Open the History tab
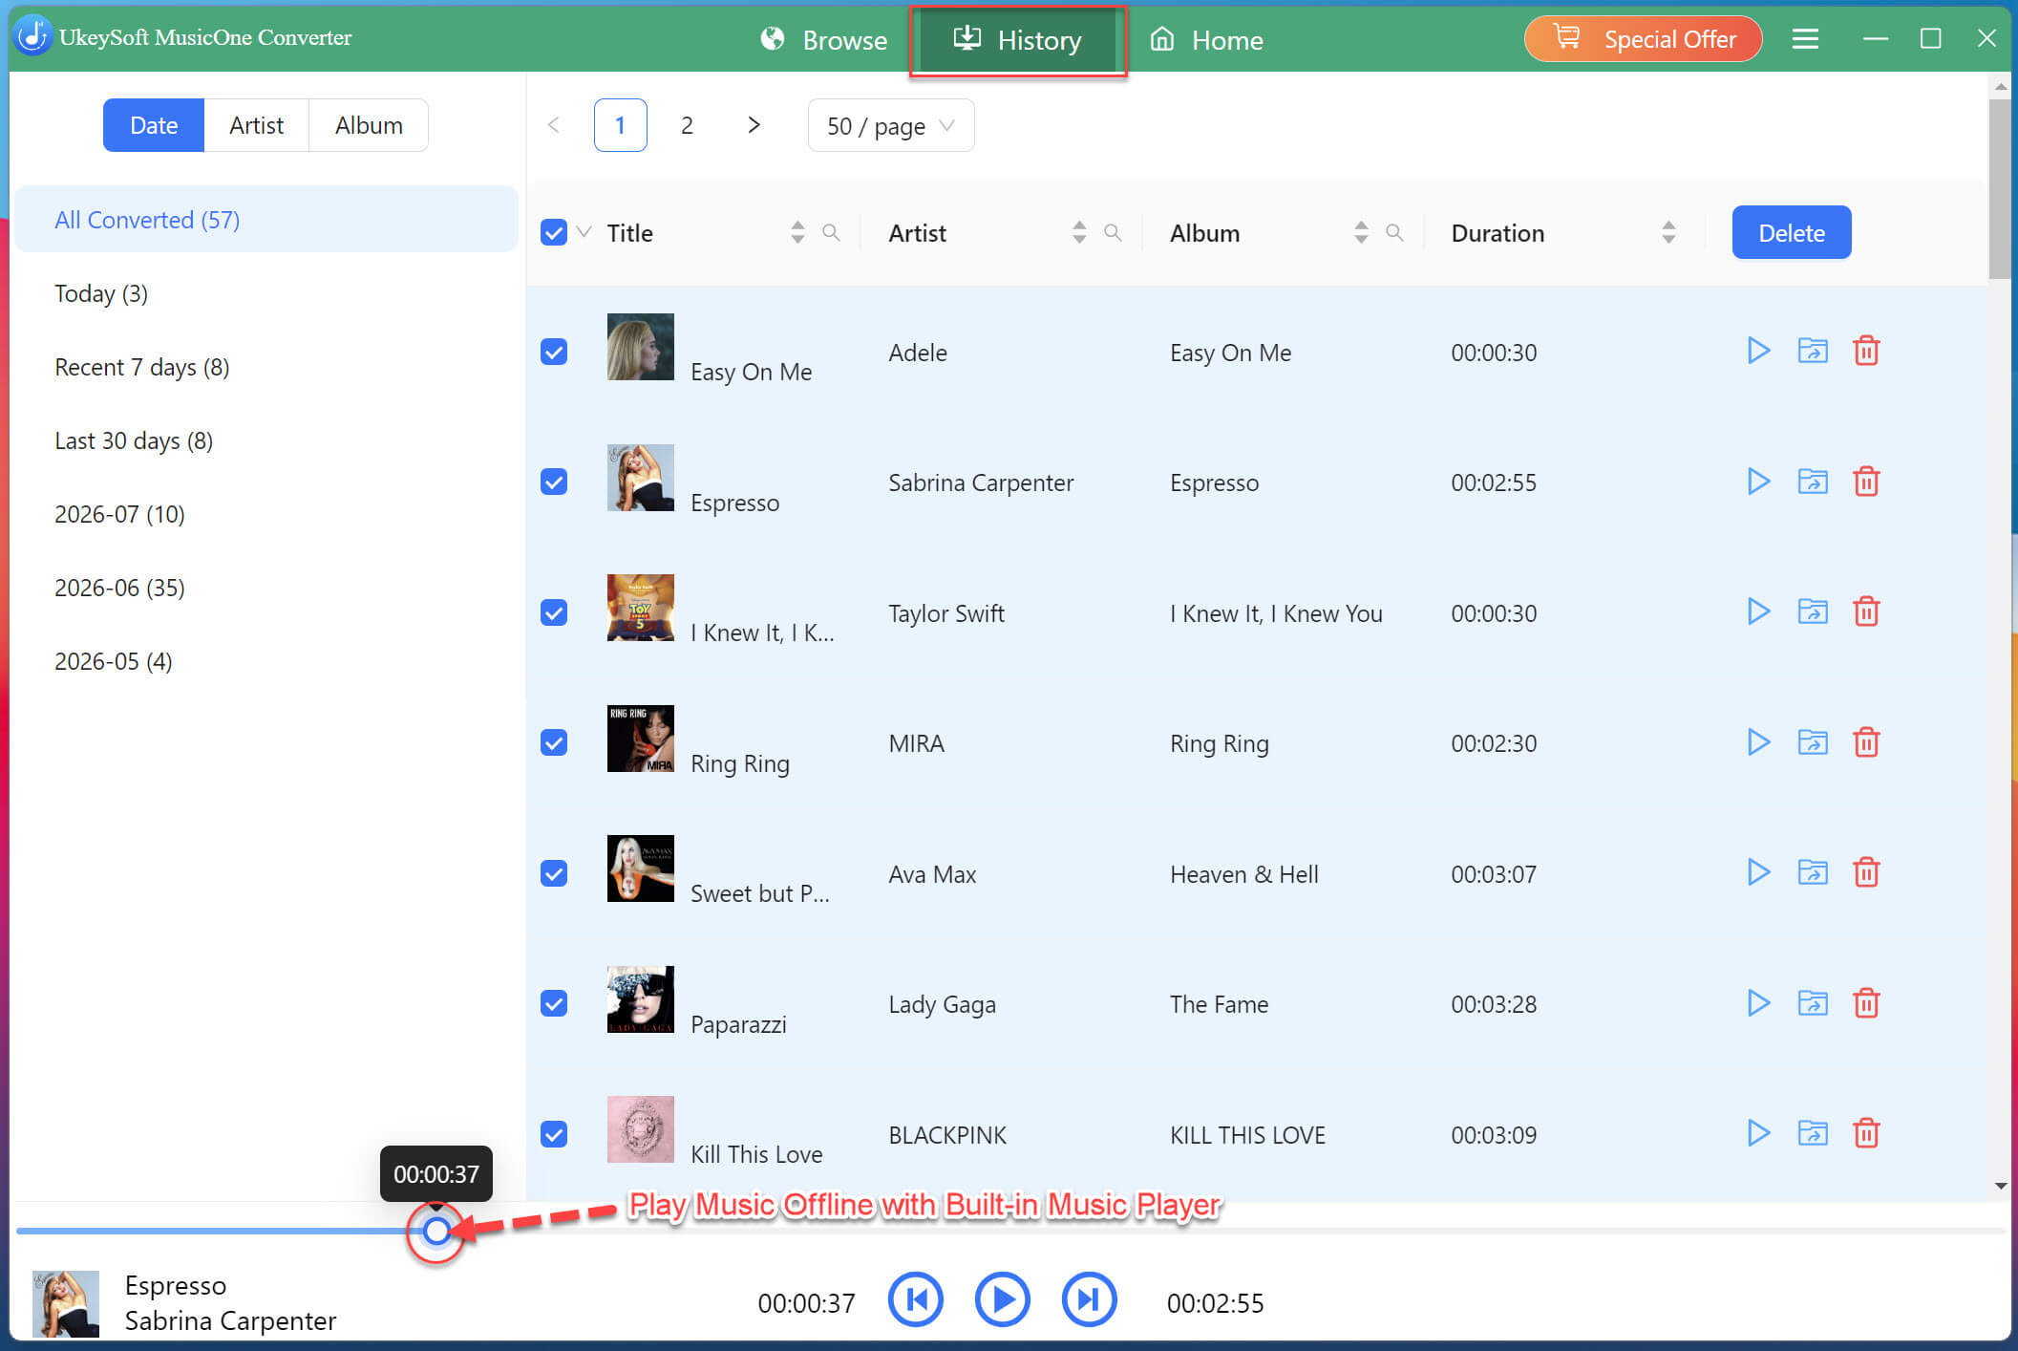The image size is (2018, 1351). point(1017,40)
